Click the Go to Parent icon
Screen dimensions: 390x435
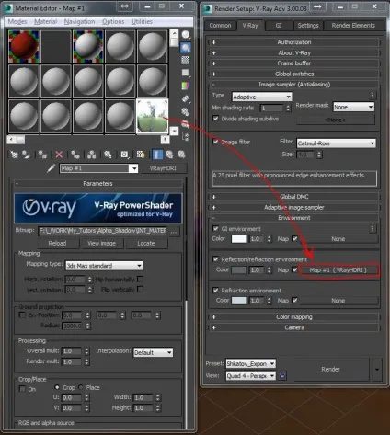tap(169, 155)
